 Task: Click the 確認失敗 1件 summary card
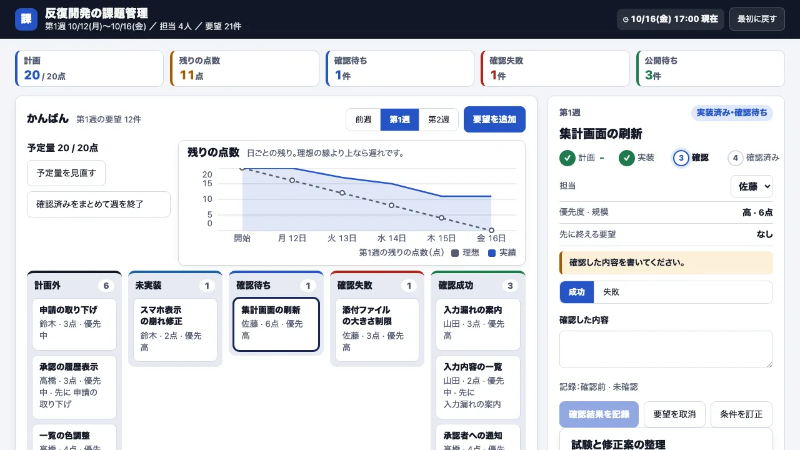[555, 69]
